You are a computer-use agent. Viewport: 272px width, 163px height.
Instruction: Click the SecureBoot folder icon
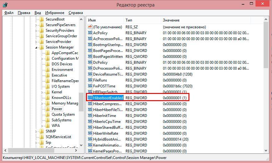click(41, 19)
